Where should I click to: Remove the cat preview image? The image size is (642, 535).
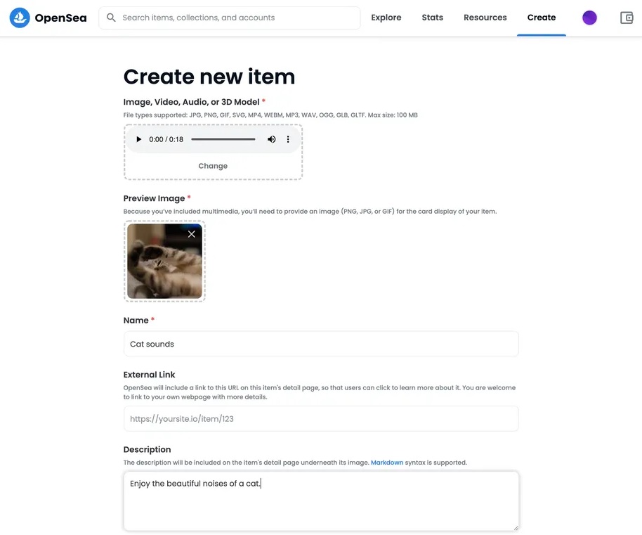[x=192, y=234]
